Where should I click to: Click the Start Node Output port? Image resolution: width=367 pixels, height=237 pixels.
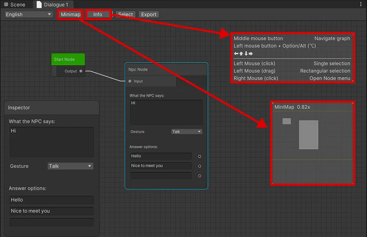click(x=81, y=71)
